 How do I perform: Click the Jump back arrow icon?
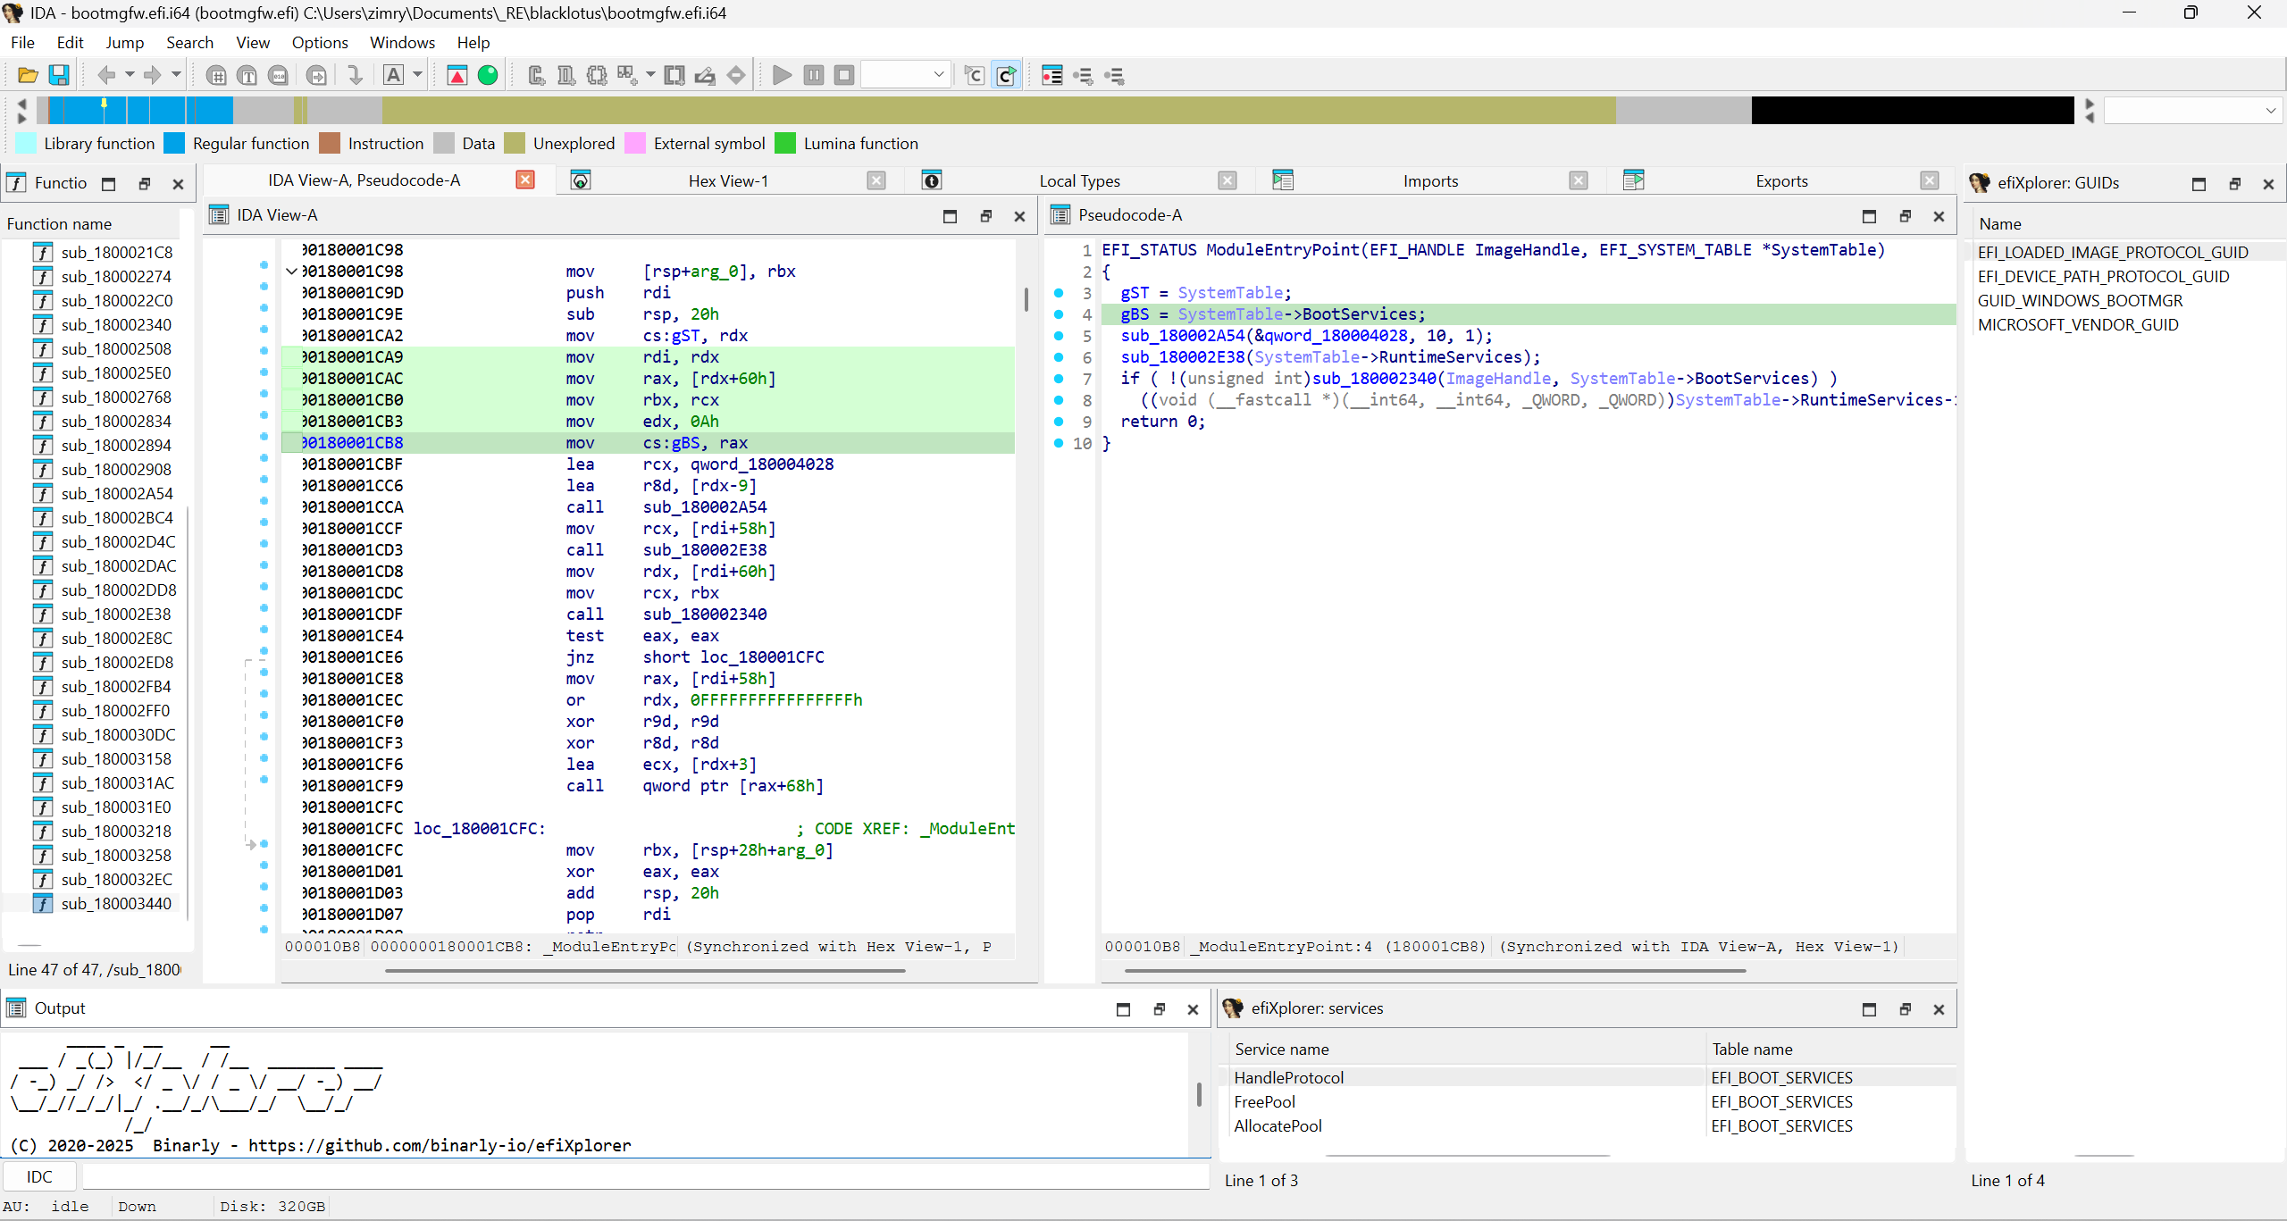click(x=107, y=75)
